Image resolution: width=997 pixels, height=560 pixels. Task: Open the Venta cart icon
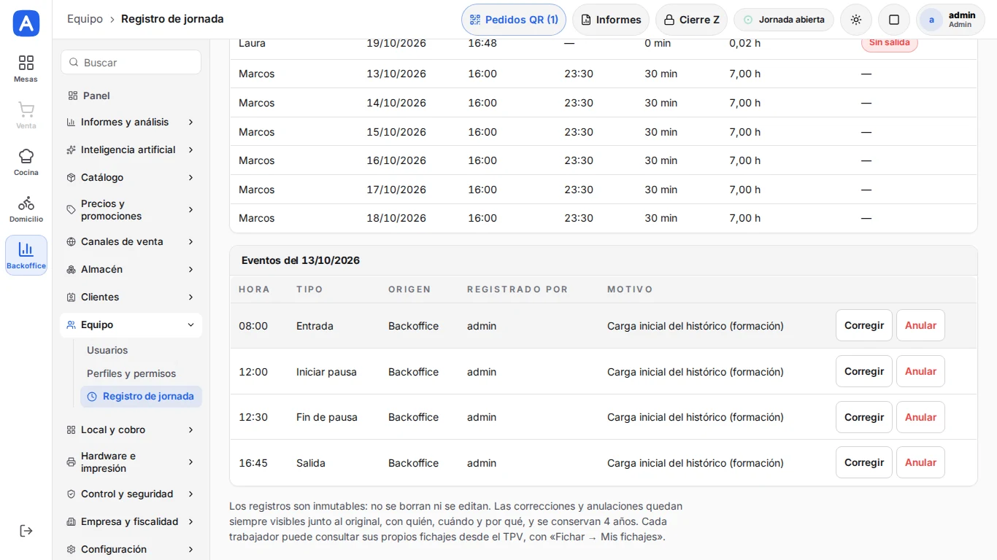[x=26, y=115]
